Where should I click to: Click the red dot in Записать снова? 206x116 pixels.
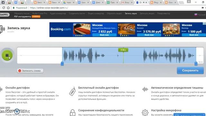(20, 71)
